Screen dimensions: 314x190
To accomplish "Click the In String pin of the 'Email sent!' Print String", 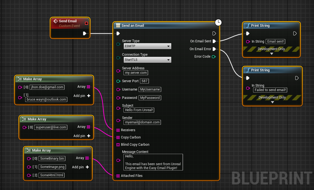I will coord(248,42).
